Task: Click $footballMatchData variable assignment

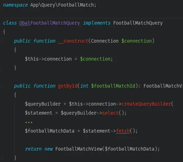Action: point(50,131)
